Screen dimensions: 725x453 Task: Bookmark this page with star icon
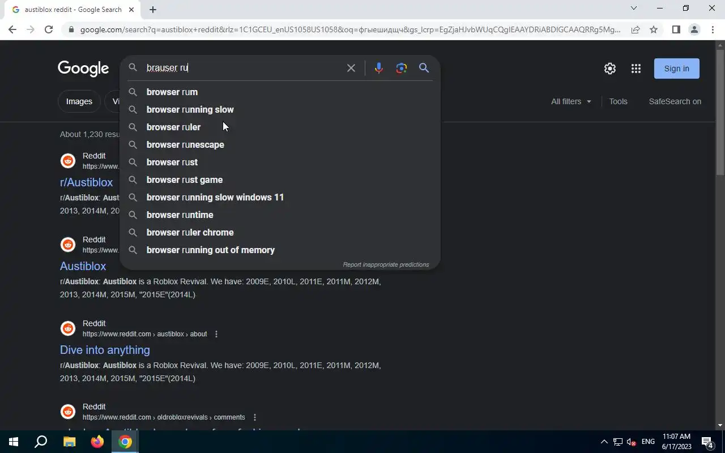coord(654,29)
